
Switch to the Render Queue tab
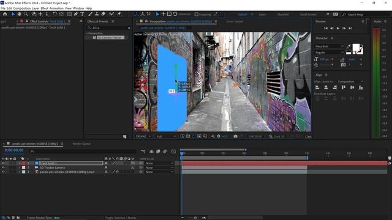[x=81, y=144]
